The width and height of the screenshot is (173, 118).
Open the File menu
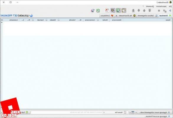click(x=170, y=6)
